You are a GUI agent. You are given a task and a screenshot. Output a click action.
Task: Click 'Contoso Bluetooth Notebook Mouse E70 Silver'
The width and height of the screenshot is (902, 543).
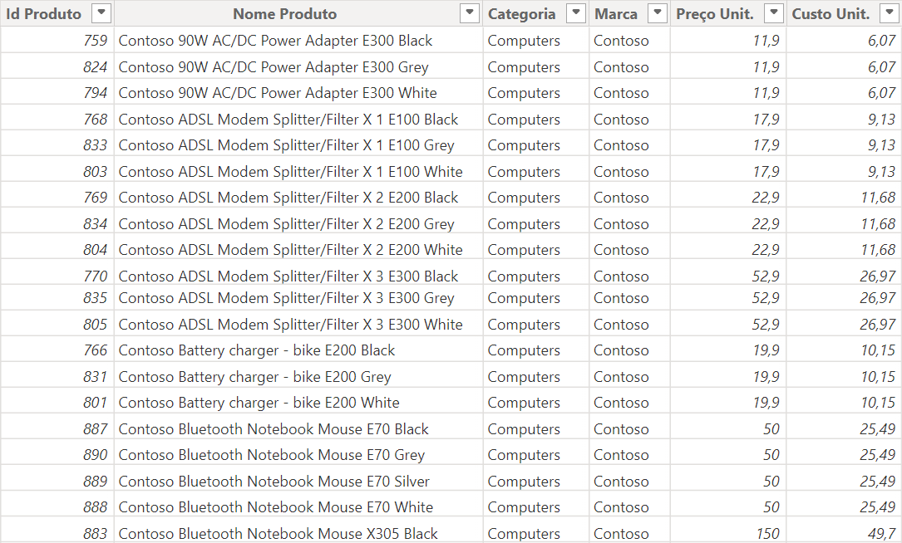(274, 482)
